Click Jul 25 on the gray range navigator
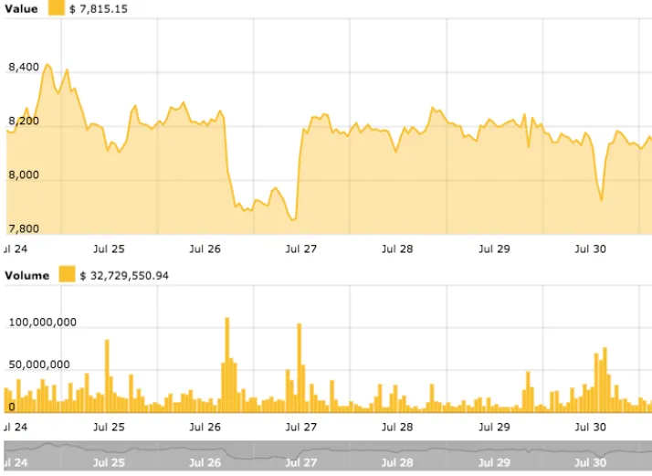 (109, 462)
